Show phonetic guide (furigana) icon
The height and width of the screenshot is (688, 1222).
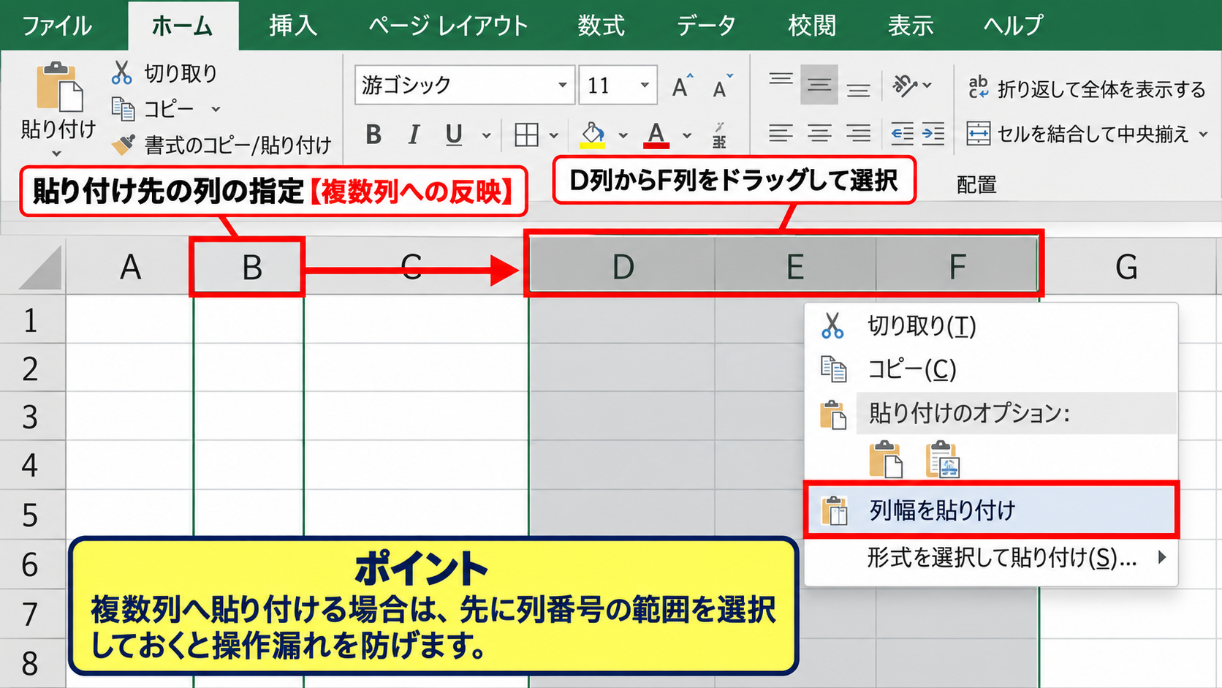[x=720, y=135]
